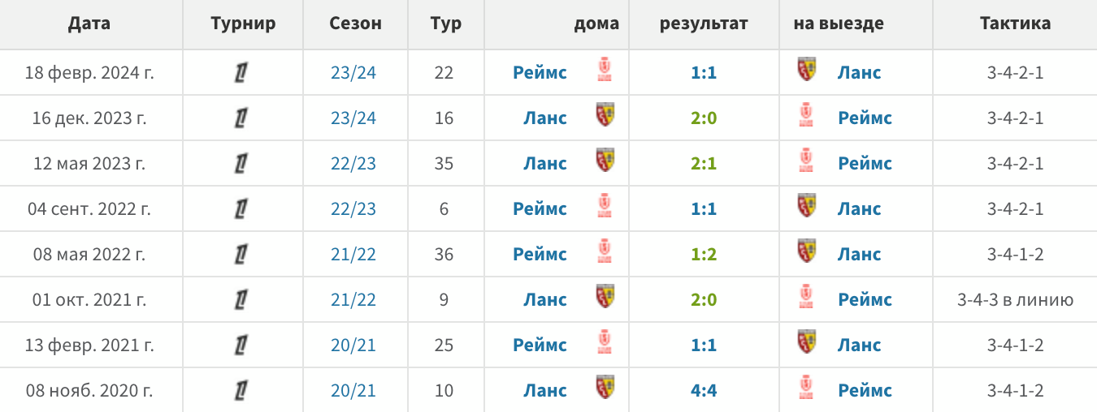This screenshot has width=1097, height=412.
Task: Click Reims crest in 12 мая 2023 row
Action: [807, 160]
